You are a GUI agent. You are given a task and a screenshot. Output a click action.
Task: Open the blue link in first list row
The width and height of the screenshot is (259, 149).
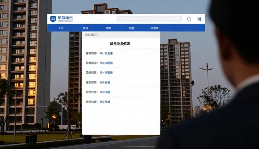click(x=106, y=53)
